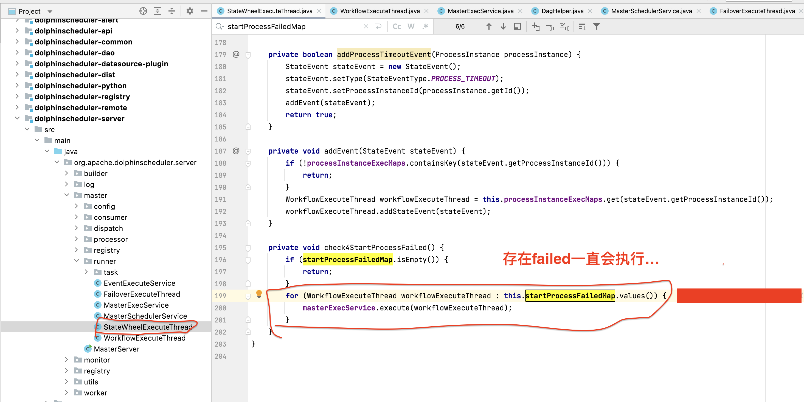This screenshot has width=804, height=402.
Task: Clear the search field text
Action: (x=366, y=27)
